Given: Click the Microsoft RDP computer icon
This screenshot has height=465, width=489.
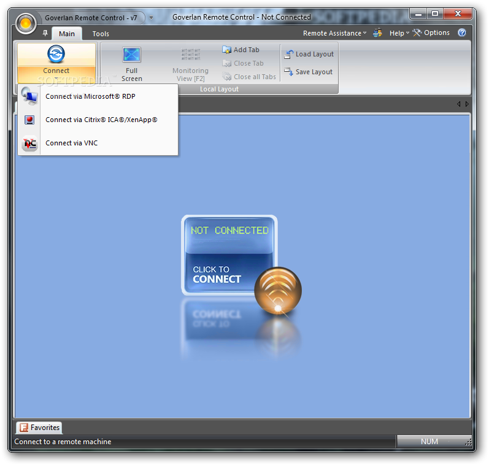Looking at the screenshot, I should point(29,96).
